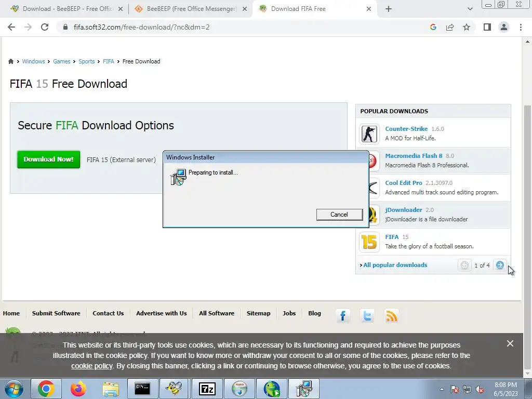Viewport: 532px width, 399px height.
Task: Bookmark this page with the star icon
Action: point(467,27)
